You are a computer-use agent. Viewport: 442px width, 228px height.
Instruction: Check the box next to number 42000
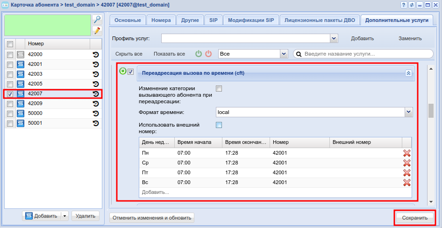(10, 55)
